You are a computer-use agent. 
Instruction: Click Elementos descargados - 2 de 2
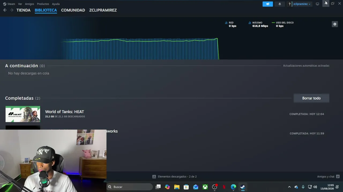(177, 177)
